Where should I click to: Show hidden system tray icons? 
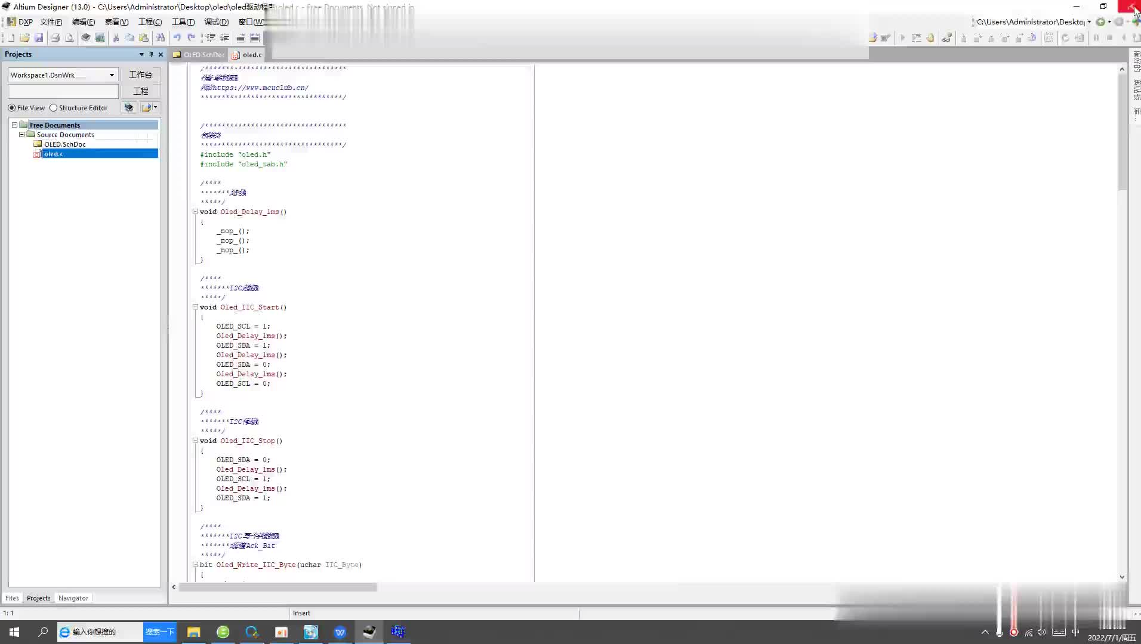tap(985, 632)
